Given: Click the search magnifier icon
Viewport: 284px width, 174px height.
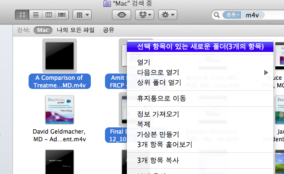Looking at the screenshot, I should pos(217,15).
